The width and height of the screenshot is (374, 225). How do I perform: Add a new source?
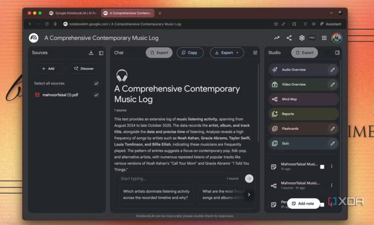pos(48,68)
